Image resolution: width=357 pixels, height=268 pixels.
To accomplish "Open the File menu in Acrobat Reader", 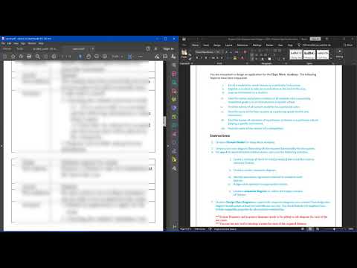I will point(3,43).
